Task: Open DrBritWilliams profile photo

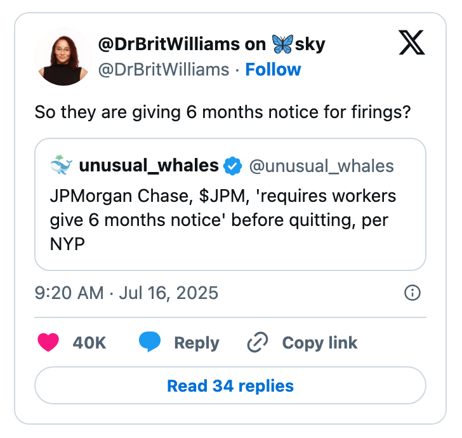Action: tap(63, 56)
